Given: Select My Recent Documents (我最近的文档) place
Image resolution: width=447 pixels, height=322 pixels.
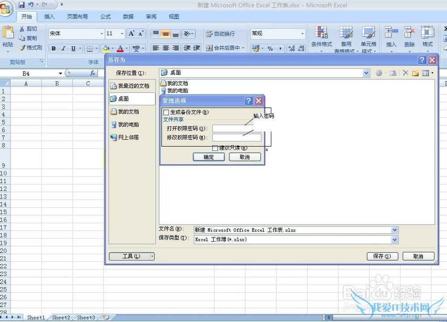Looking at the screenshot, I should [132, 86].
